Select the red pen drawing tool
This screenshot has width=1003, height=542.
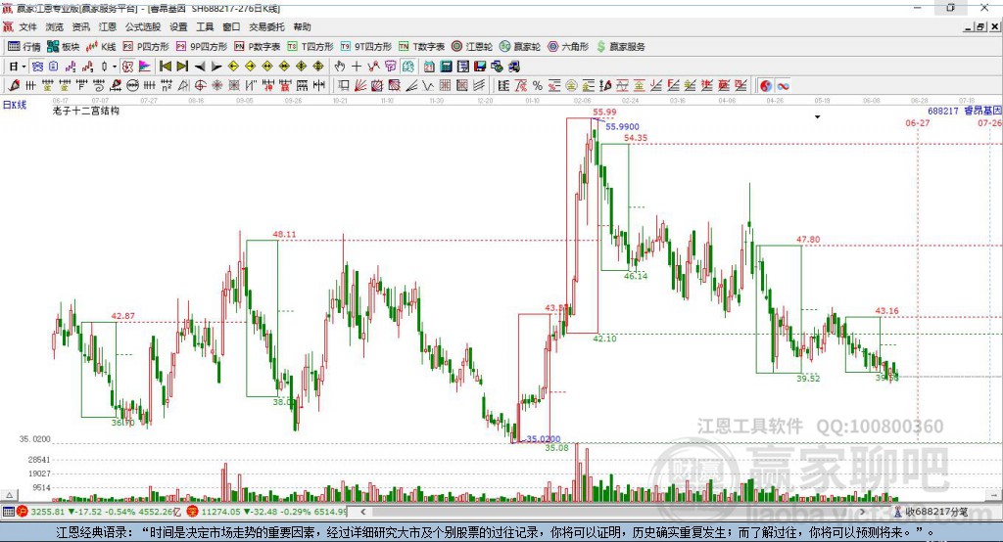click(x=14, y=86)
